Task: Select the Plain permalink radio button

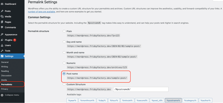Action: 64,31
